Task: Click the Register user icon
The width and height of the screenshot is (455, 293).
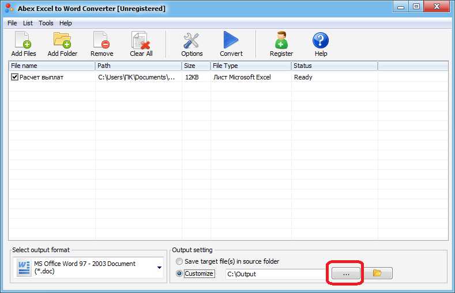Action: (281, 40)
